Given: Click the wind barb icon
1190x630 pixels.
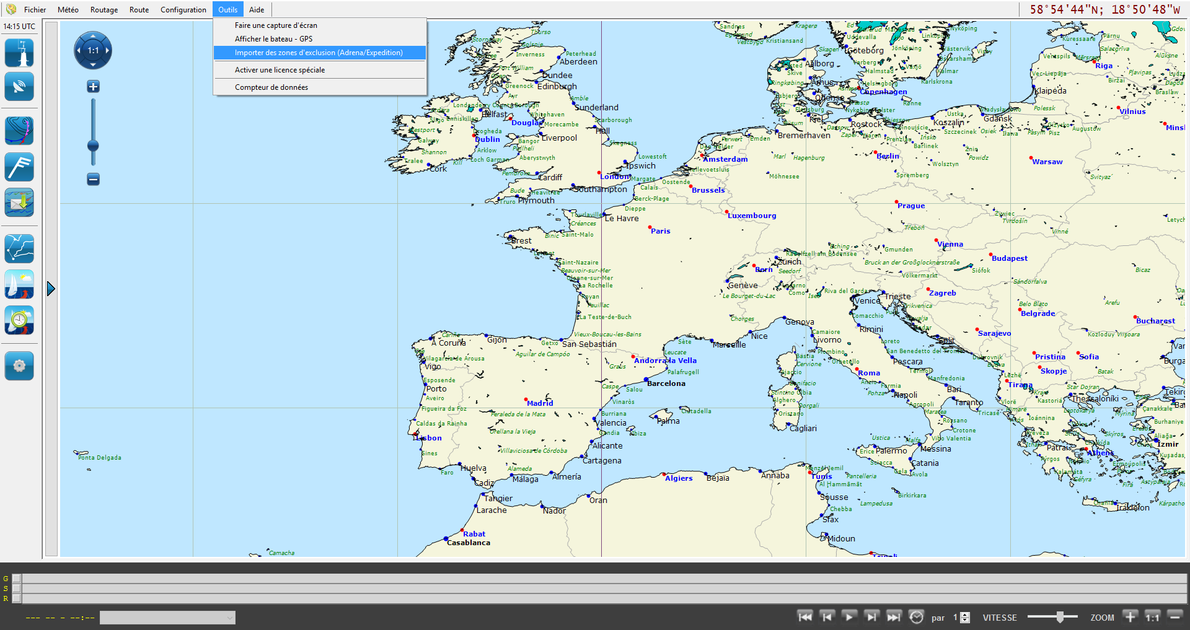Looking at the screenshot, I should (19, 167).
